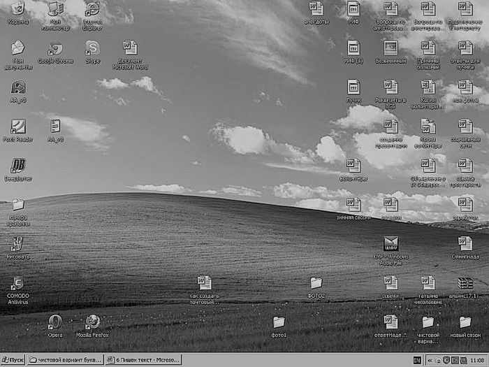Screen dimensions: 489x367
Task: Select the фото1 folder icon
Action: (x=279, y=322)
